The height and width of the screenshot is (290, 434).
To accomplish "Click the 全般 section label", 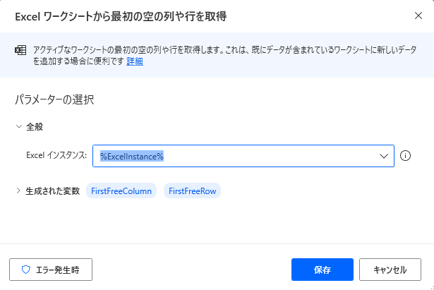I will point(35,127).
